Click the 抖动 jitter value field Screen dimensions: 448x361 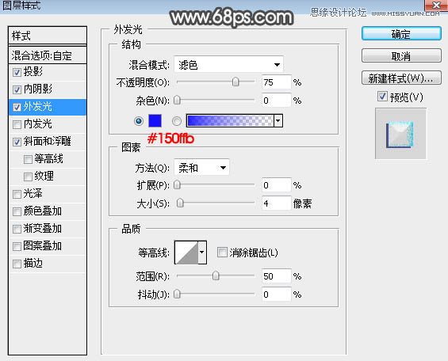pos(276,294)
